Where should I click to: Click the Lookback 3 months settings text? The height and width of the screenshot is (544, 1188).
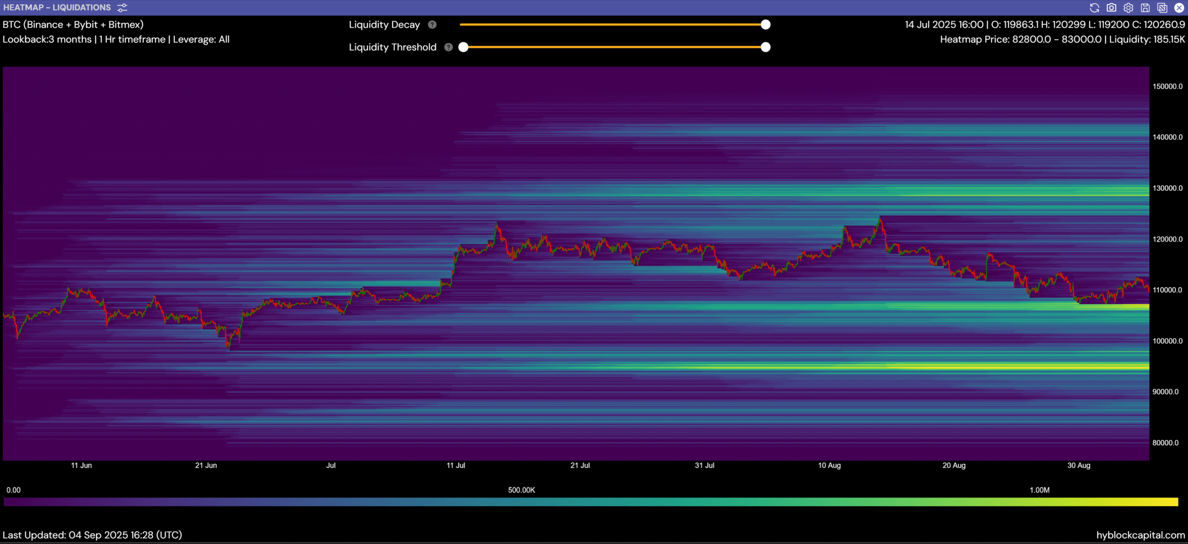[x=47, y=39]
